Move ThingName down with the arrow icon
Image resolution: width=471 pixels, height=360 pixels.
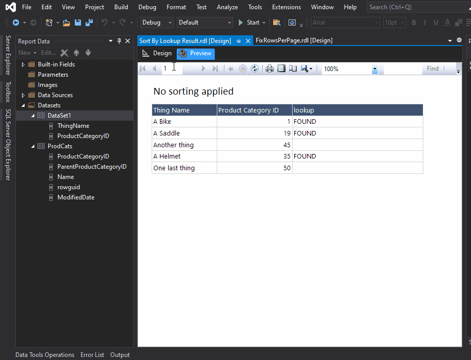[88, 53]
